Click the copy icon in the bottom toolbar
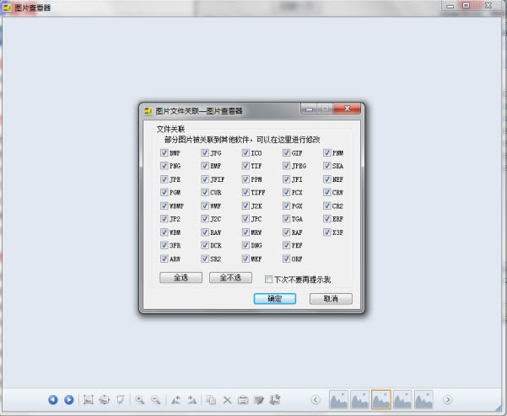This screenshot has width=507, height=416. [x=211, y=400]
